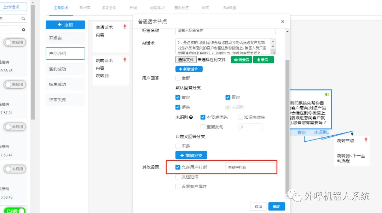Click the 关键字打断 input field
The image size is (382, 213).
click(251, 167)
